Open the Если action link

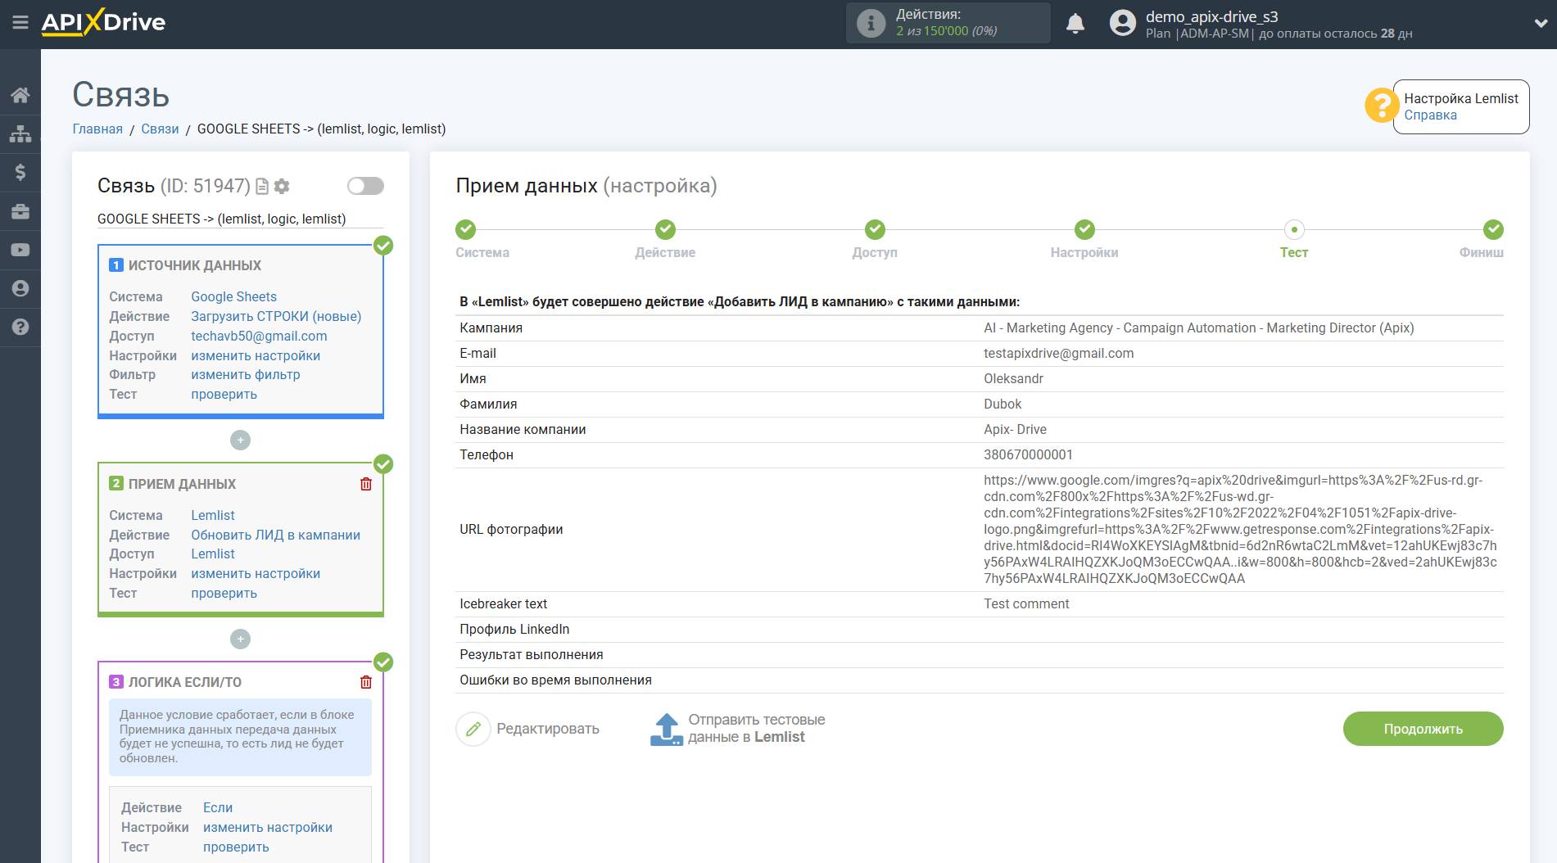218,807
